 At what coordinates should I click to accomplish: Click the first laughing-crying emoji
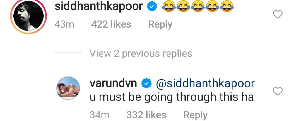click(x=169, y=6)
